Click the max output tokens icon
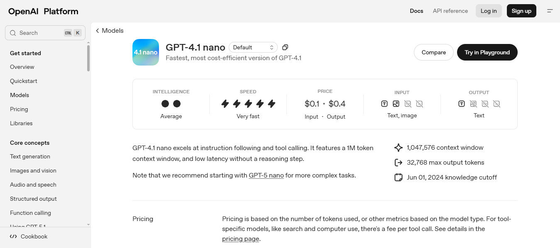The width and height of the screenshot is (560, 248). pos(398,162)
